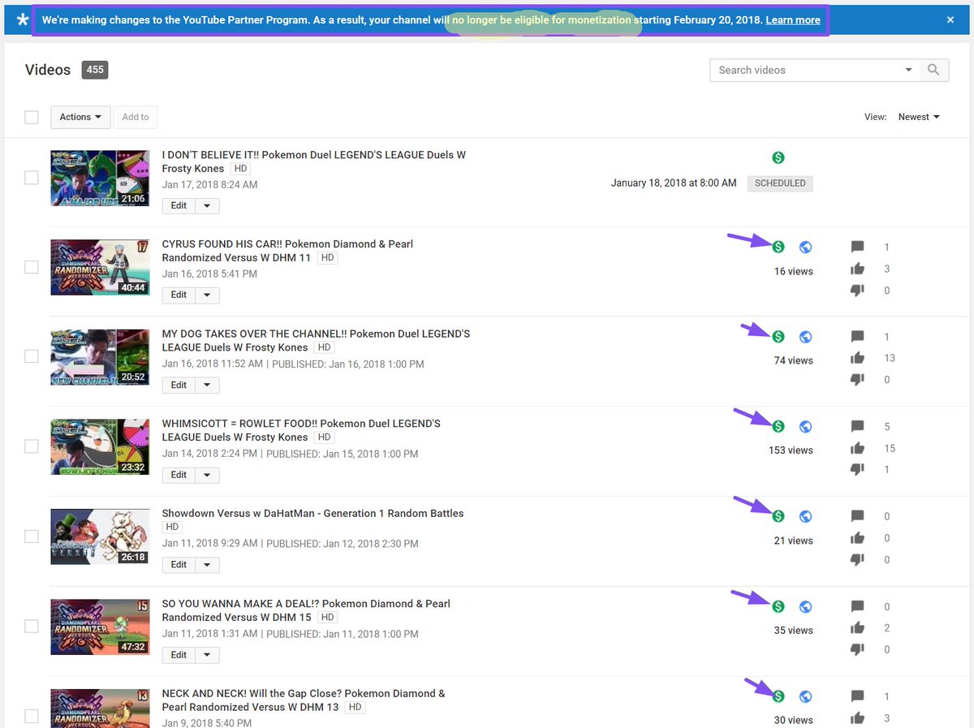
Task: Click globe icon for SO YOU WANNA MAKE A DEAL video
Action: point(805,606)
